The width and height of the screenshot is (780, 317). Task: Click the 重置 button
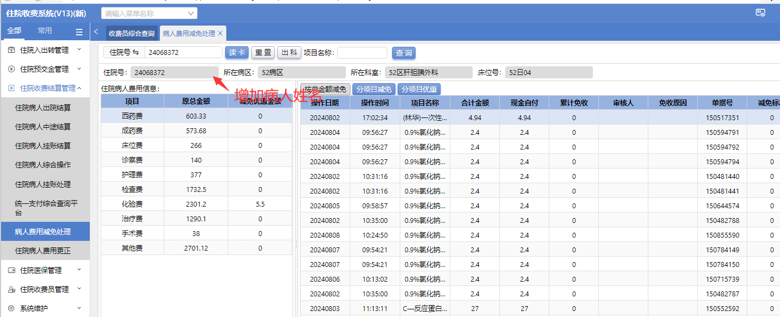click(263, 52)
